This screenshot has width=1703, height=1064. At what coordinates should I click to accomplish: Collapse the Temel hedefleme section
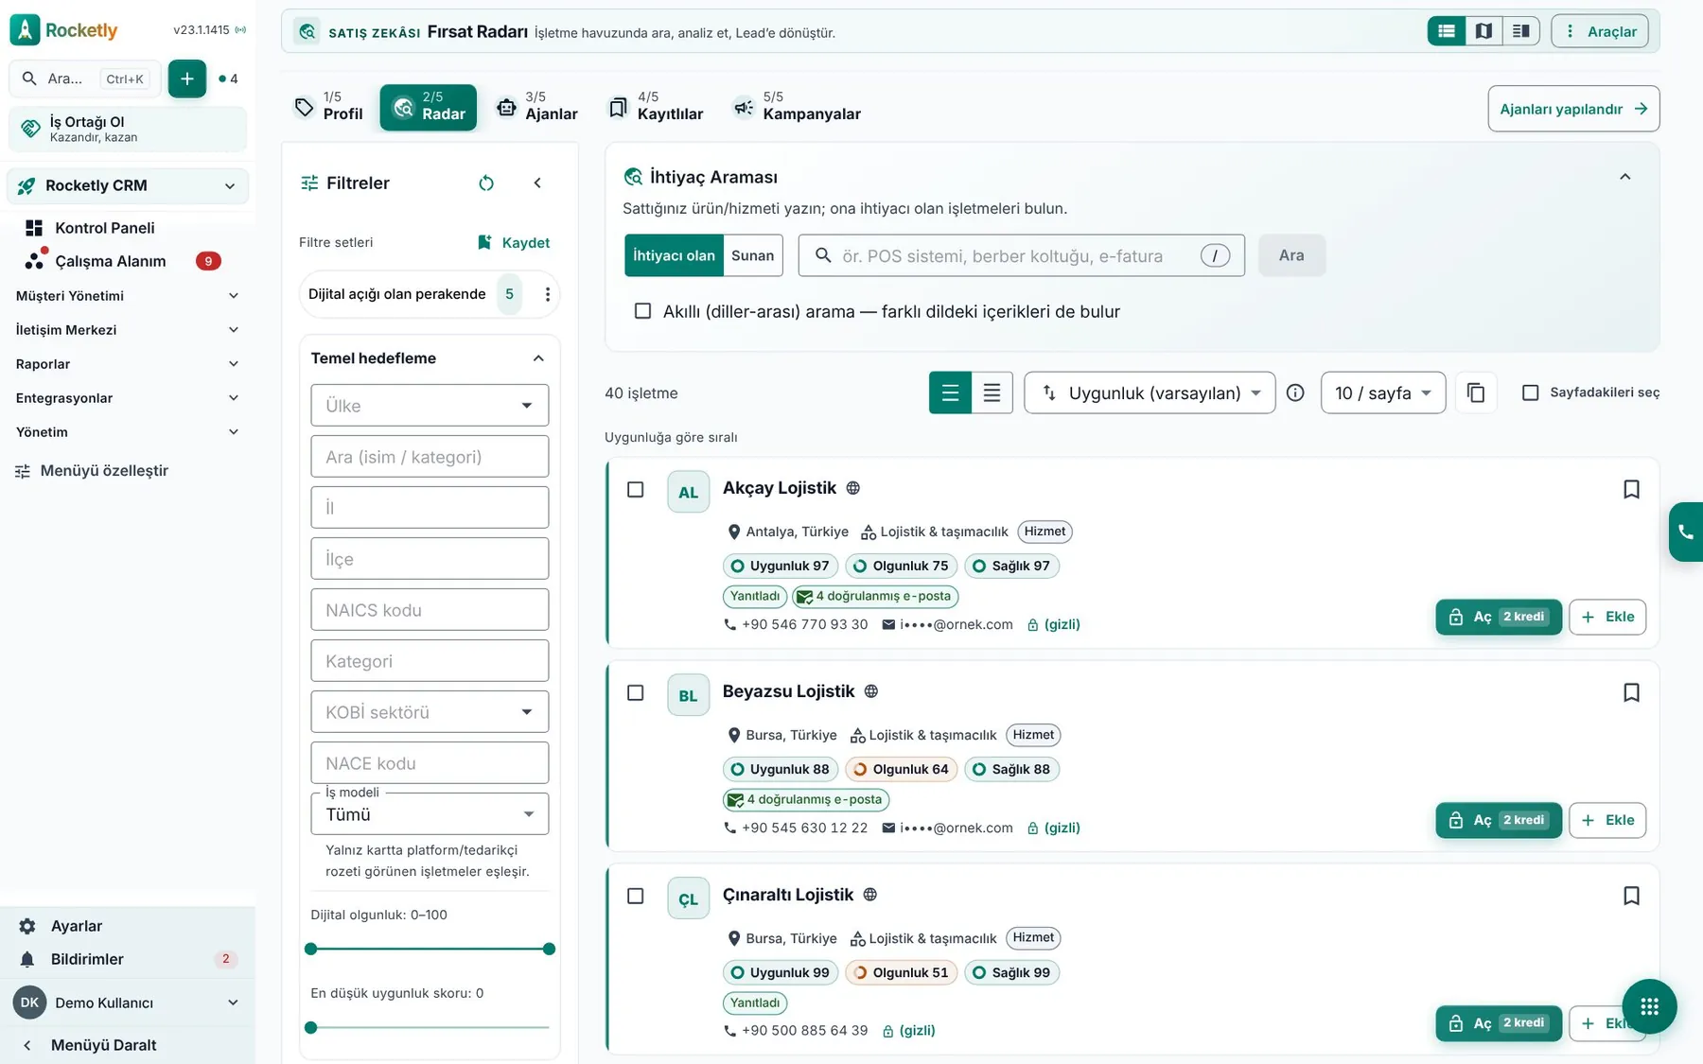[538, 358]
